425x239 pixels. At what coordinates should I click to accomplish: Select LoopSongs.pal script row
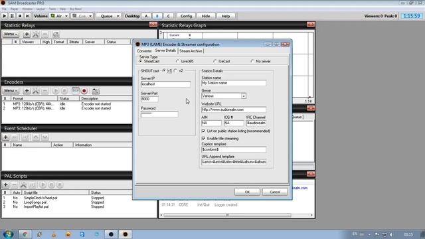[67, 202]
